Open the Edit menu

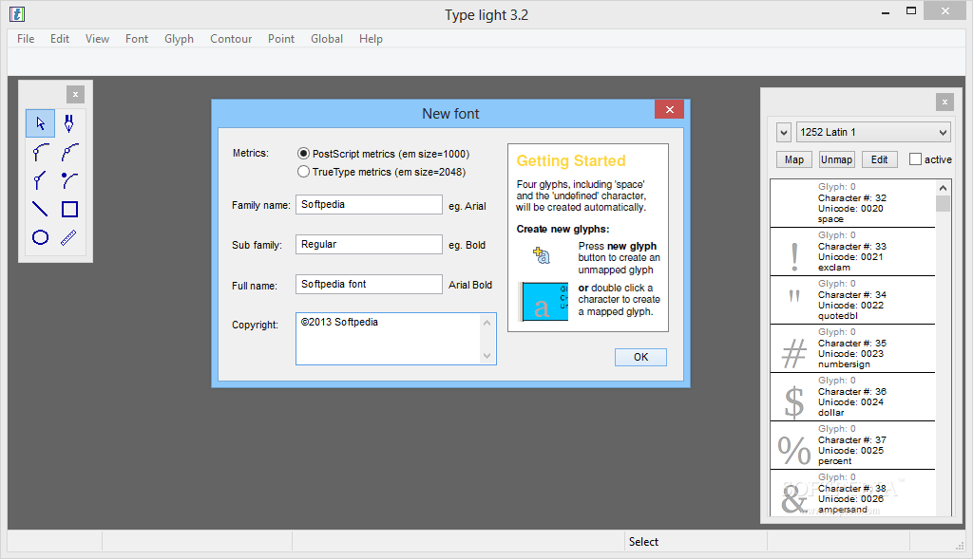(x=60, y=38)
